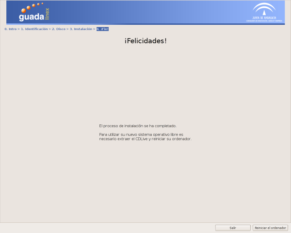Click the arrow separator after '0. Intro'
Image resolution: width=291 pixels, height=233 pixels.
[x=18, y=29]
